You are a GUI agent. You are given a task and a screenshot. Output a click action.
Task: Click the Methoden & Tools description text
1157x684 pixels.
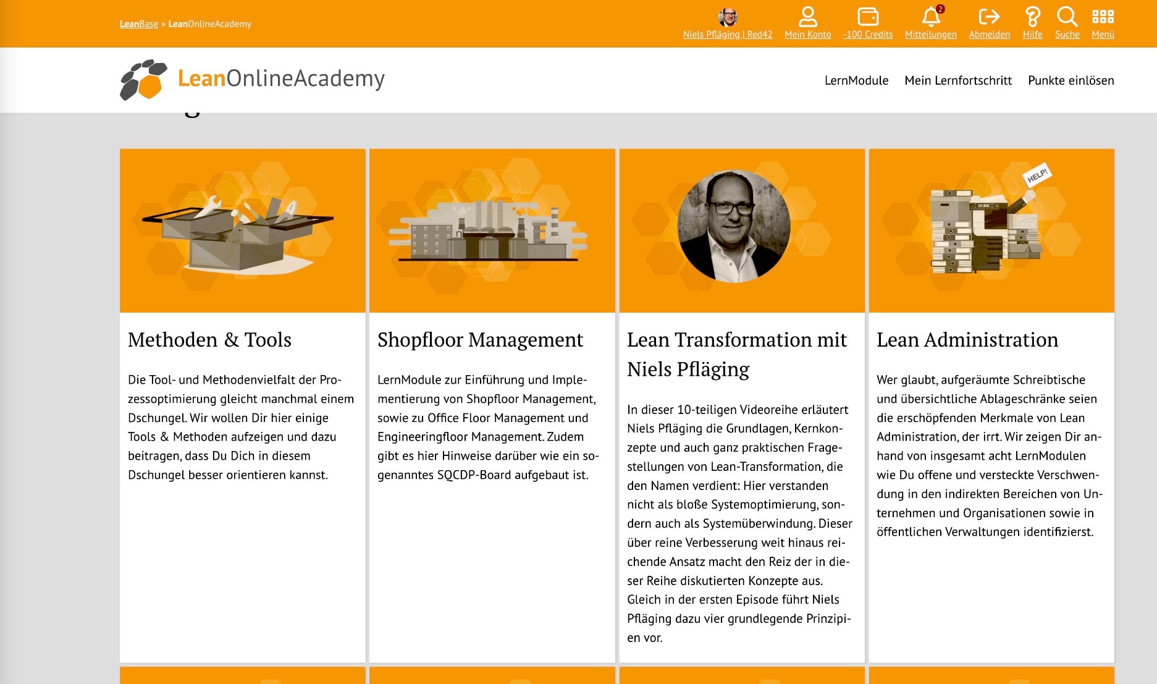point(241,427)
